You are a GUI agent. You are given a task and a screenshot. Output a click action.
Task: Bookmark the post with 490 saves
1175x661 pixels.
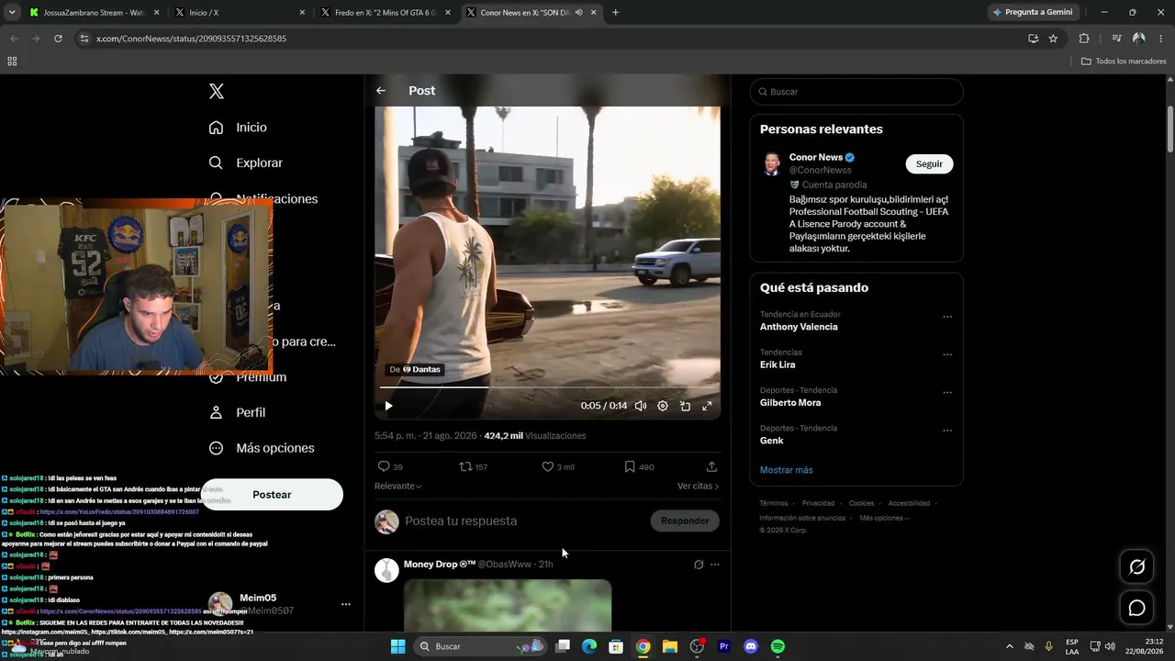tap(639, 466)
